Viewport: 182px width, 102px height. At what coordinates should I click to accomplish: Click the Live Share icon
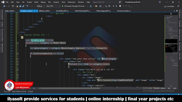[165, 7]
